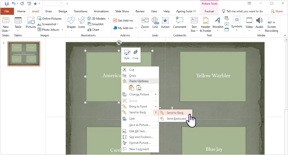Insert a Link from the ribbon
The image size is (288, 155).
(155, 23)
